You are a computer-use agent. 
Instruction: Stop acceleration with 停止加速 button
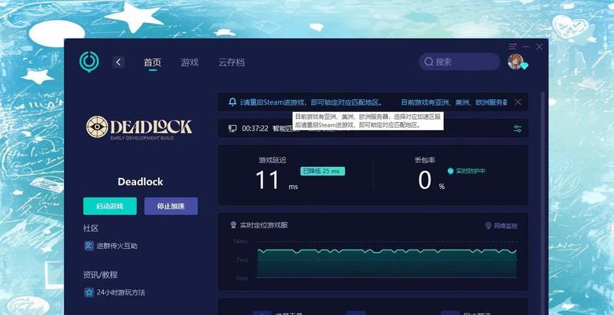(171, 206)
